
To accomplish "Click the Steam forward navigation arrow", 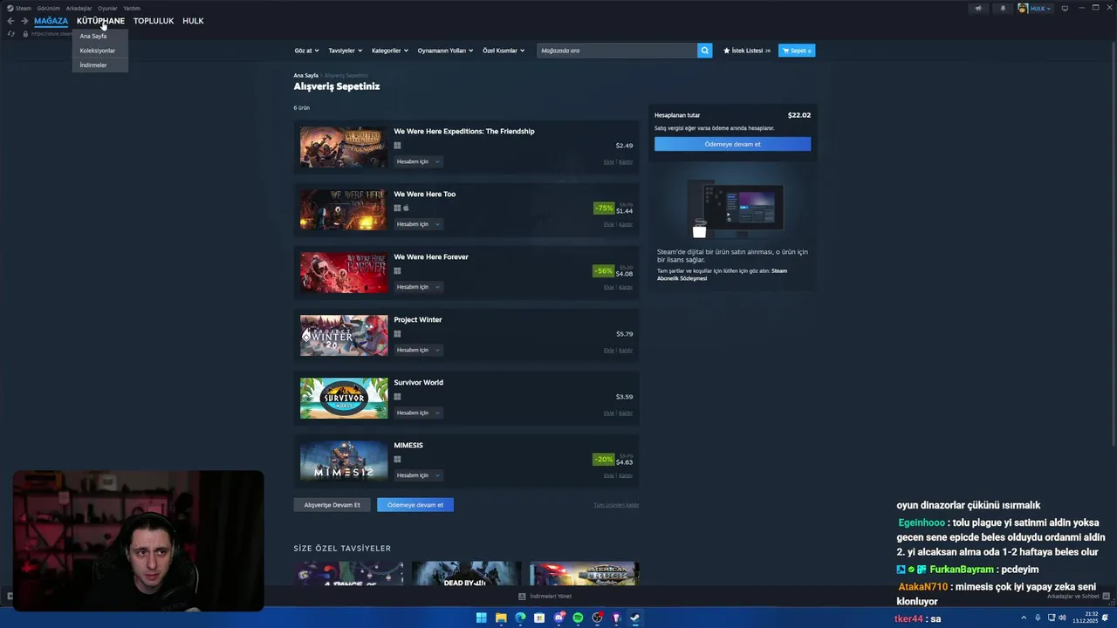I will tap(24, 21).
